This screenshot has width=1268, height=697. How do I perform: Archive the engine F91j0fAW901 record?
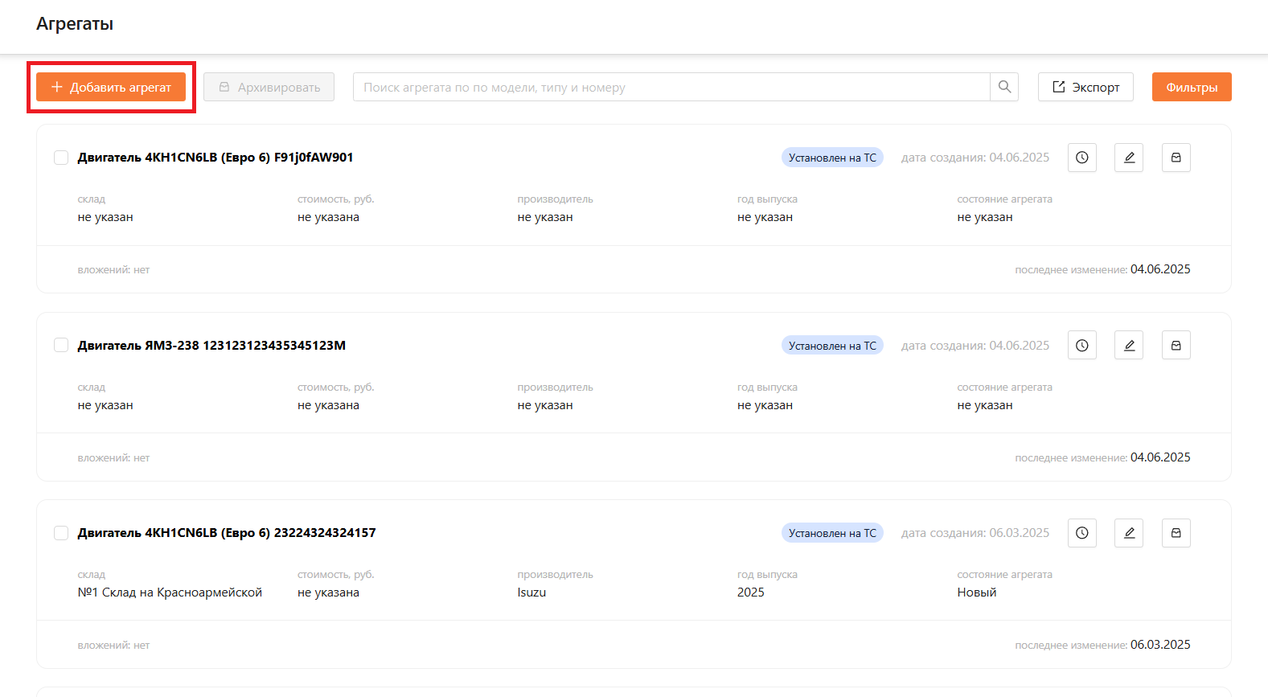tap(1176, 158)
